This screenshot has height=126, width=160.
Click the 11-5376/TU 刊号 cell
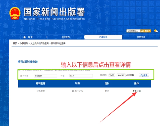tap(77, 91)
